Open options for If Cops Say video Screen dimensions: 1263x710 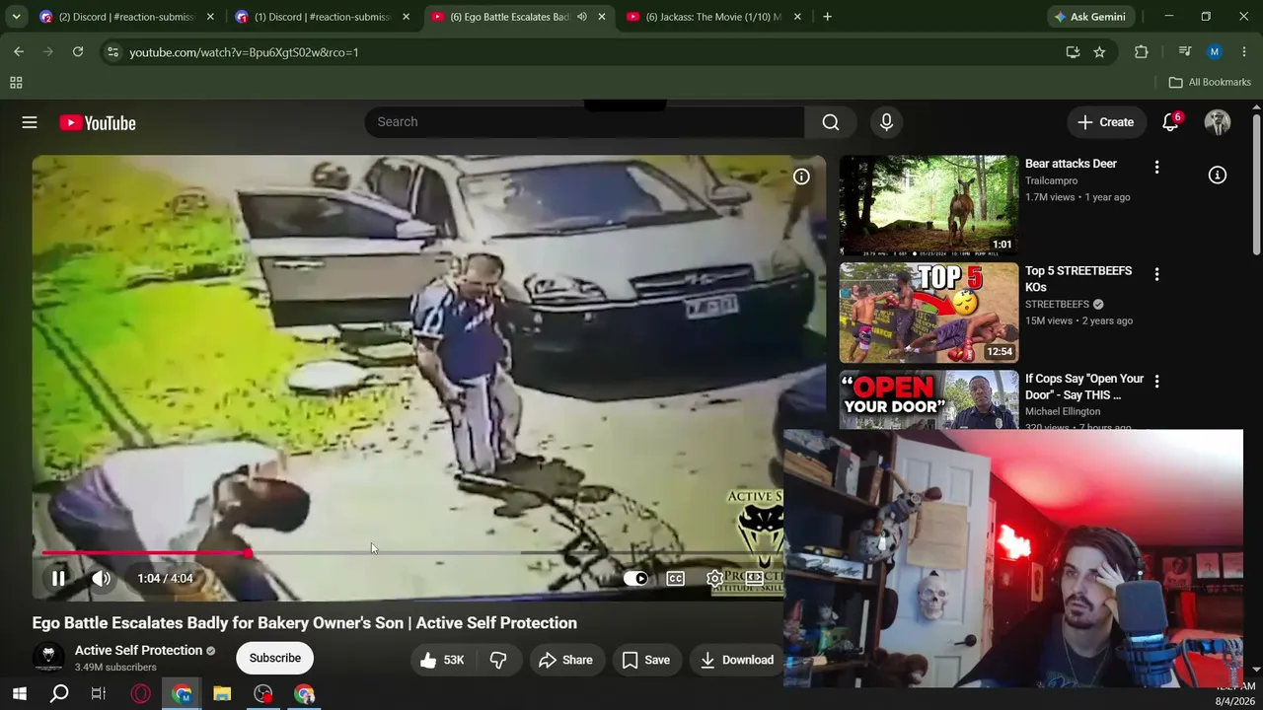pyautogui.click(x=1156, y=381)
